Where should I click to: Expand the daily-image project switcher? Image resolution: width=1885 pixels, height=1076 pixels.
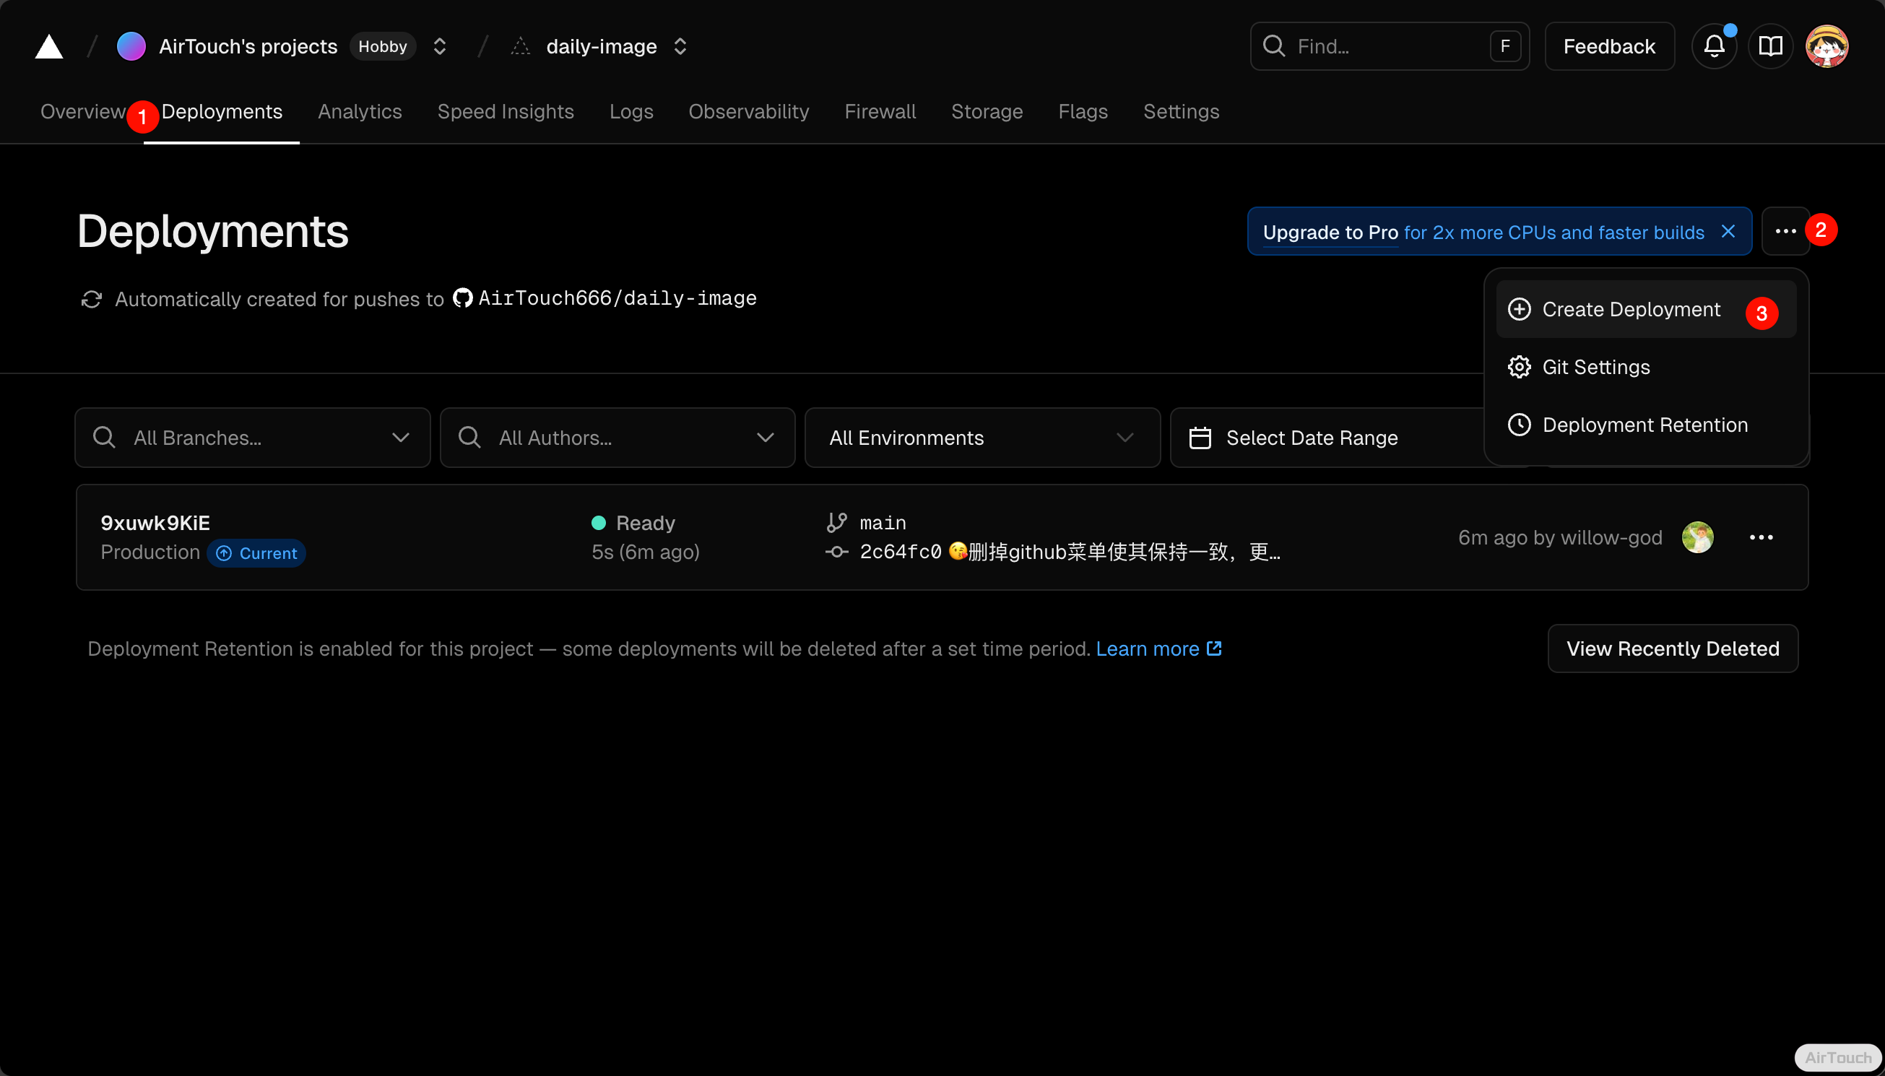click(x=680, y=46)
